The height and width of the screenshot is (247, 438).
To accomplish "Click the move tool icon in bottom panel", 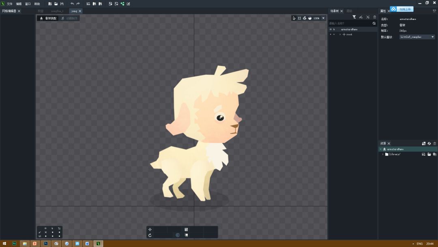I will pyautogui.click(x=150, y=230).
